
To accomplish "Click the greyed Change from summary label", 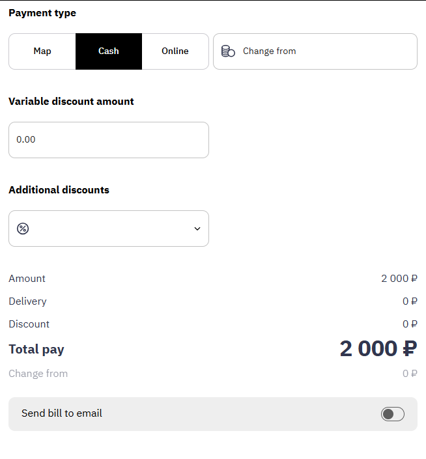I will 38,374.
